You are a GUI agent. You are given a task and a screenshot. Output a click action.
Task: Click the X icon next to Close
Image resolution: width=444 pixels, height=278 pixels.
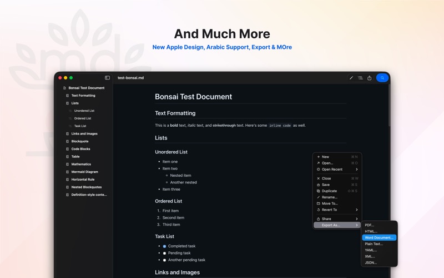coord(318,178)
